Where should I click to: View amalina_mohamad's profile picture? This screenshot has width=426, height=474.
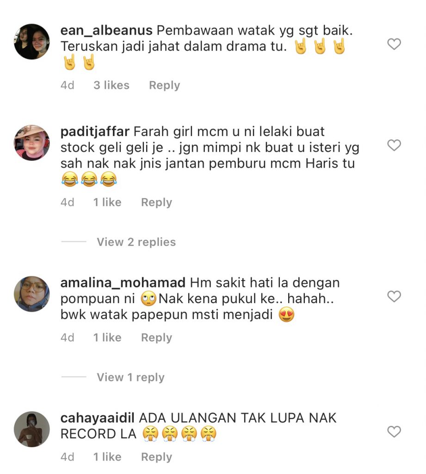(32, 294)
